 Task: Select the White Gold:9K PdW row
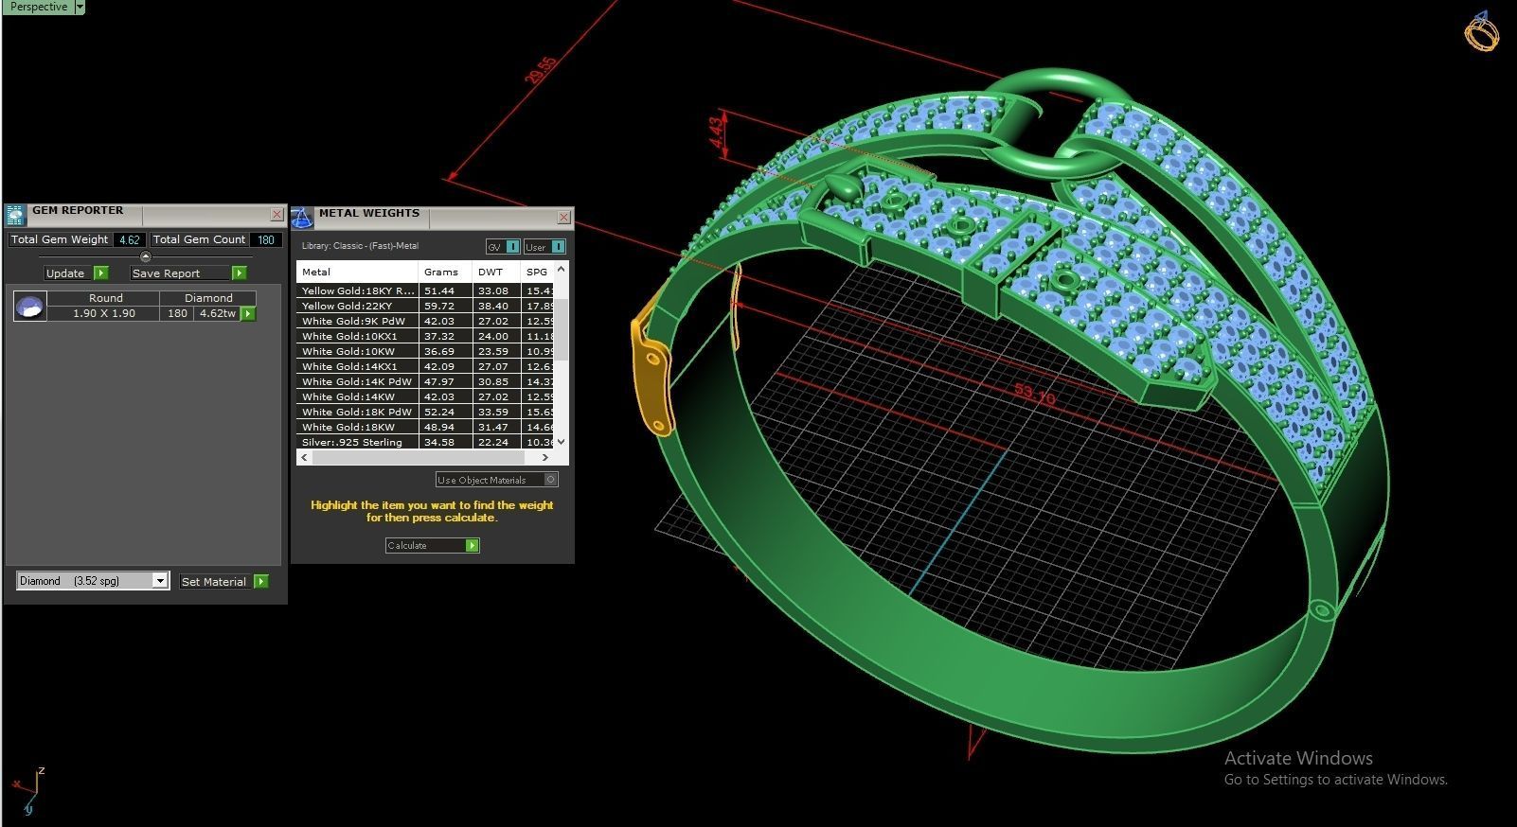[426, 321]
